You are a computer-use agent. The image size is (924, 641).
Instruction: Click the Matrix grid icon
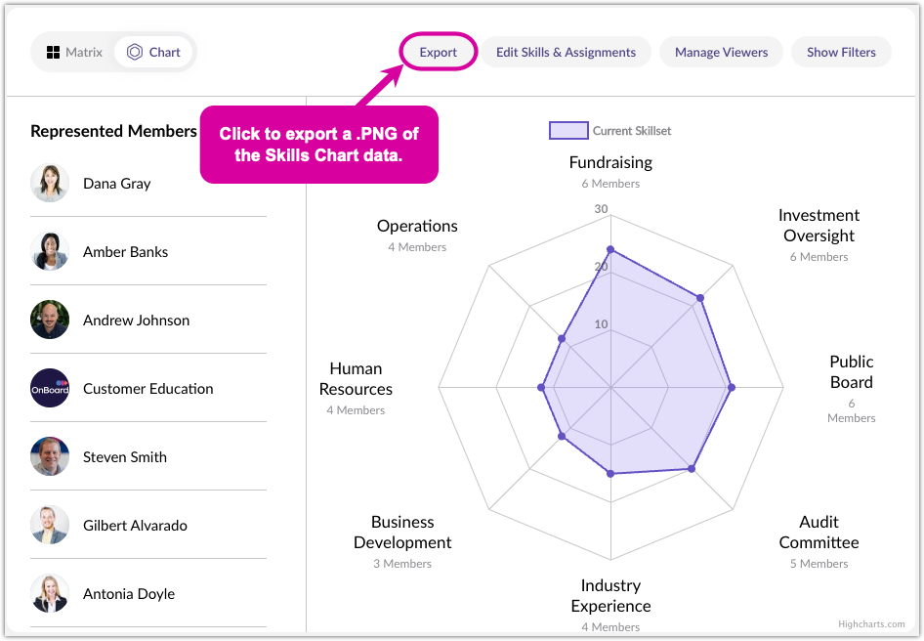click(x=54, y=52)
